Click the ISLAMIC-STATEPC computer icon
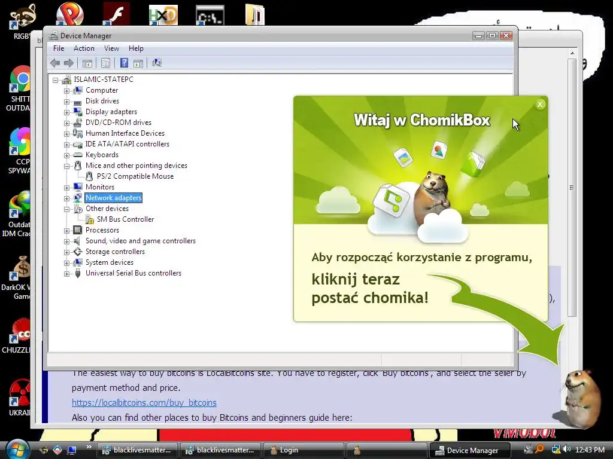This screenshot has width=613, height=459. coord(66,79)
